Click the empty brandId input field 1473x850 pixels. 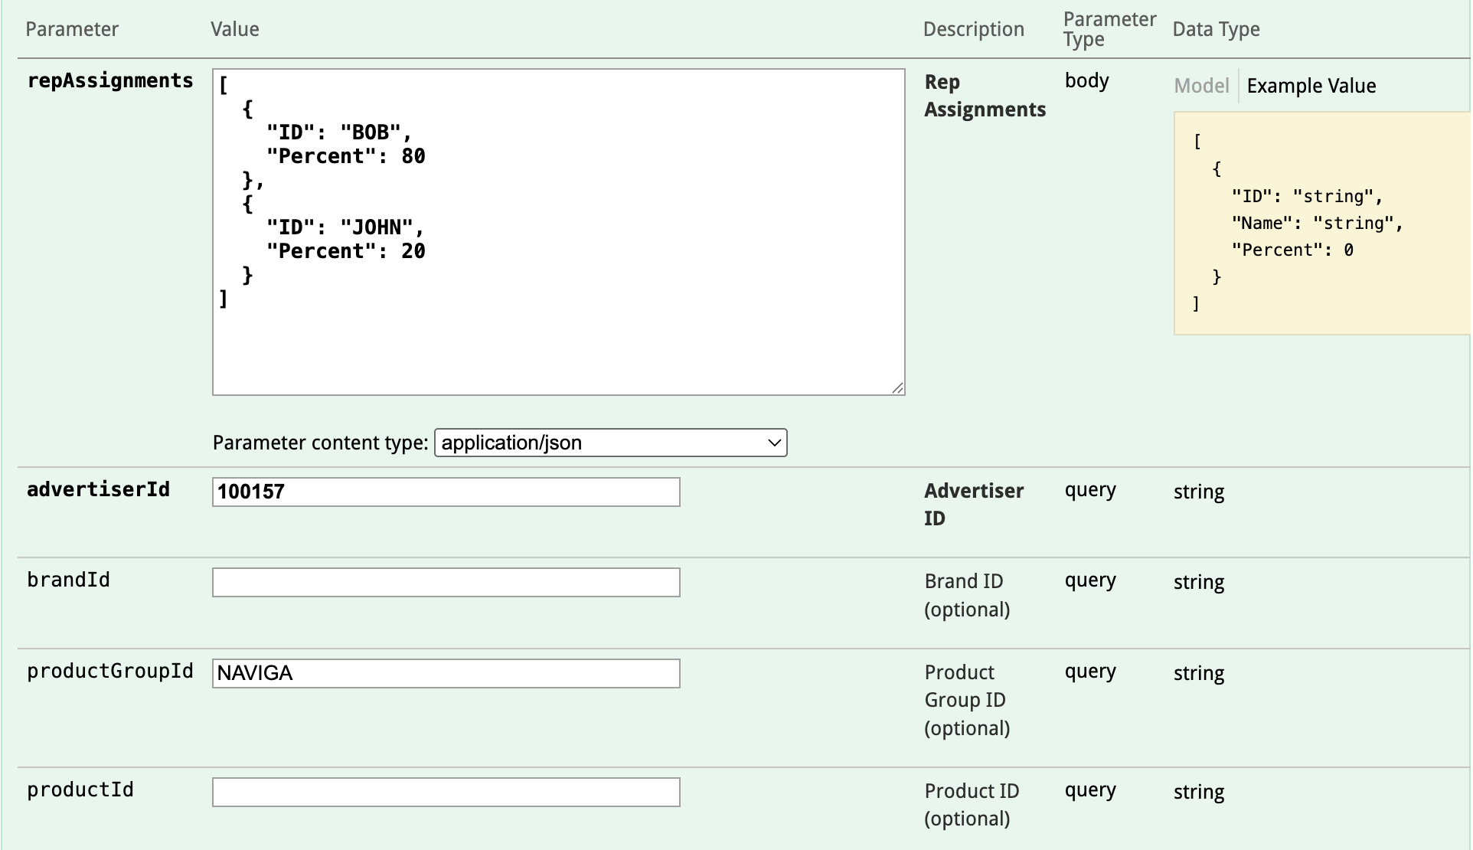(x=446, y=582)
